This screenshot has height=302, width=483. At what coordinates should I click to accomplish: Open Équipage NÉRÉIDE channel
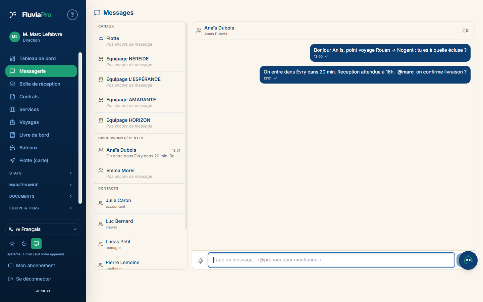click(x=139, y=61)
